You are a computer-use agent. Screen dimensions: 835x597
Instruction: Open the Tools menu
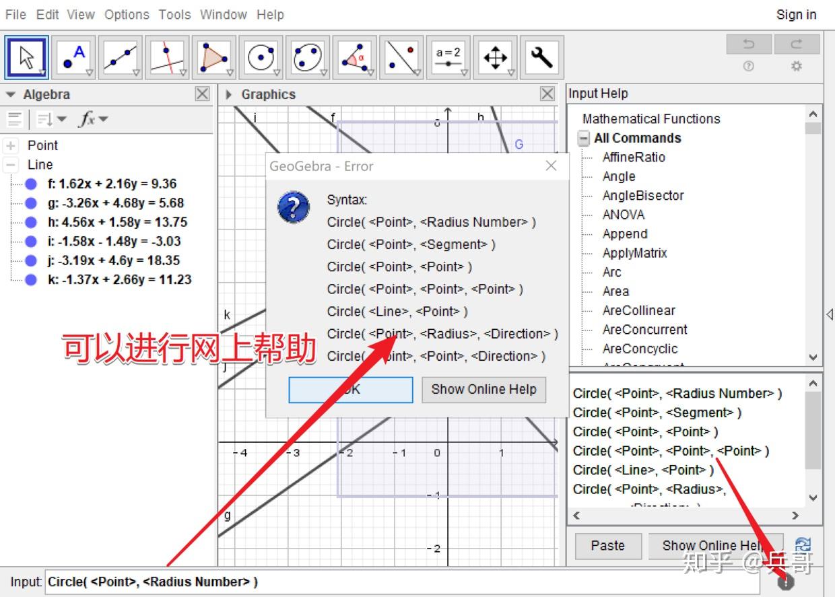174,14
